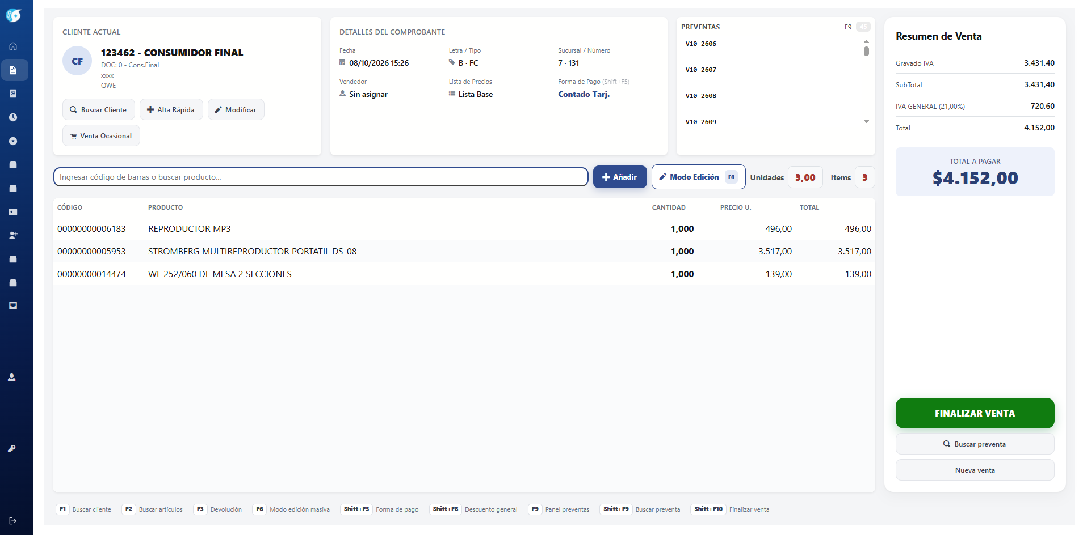Click the F3 Devolución shortcut
Image resolution: width=1083 pixels, height=535 pixels.
click(218, 509)
